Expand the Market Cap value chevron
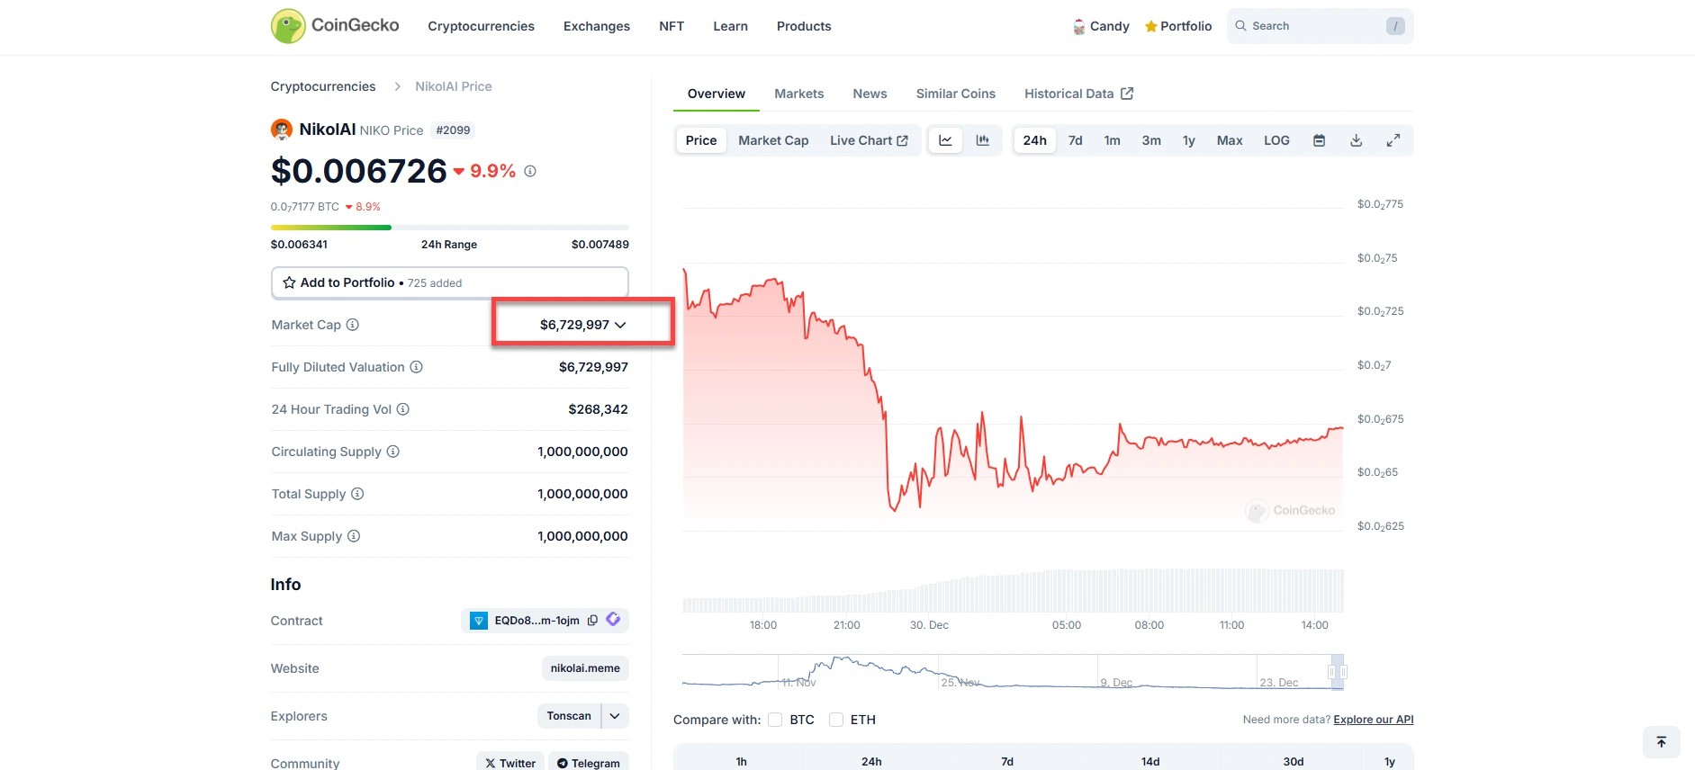Image resolution: width=1695 pixels, height=770 pixels. tap(620, 325)
